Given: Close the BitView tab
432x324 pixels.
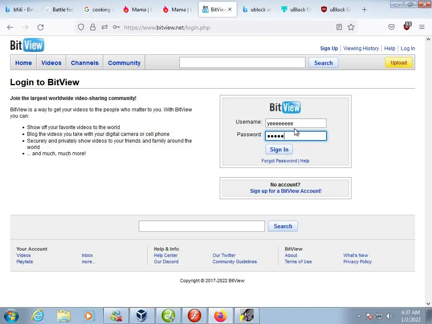Looking at the screenshot, I should point(230,9).
